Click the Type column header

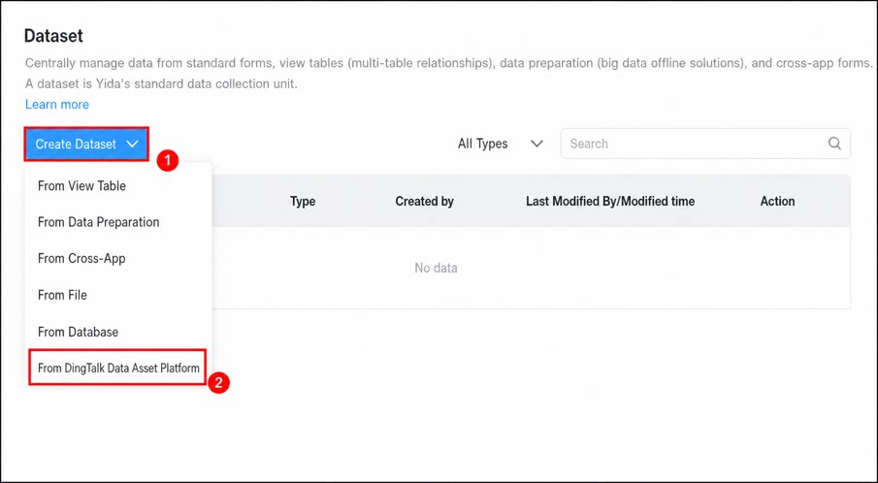pyautogui.click(x=303, y=202)
